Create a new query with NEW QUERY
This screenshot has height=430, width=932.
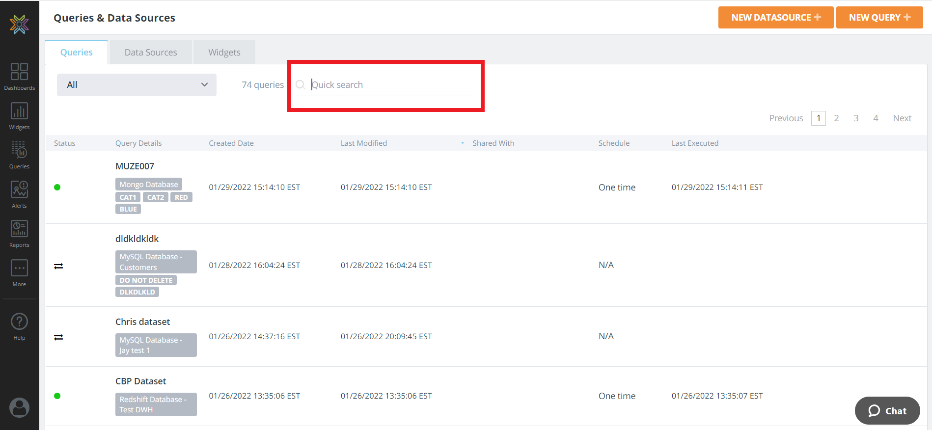click(x=879, y=18)
